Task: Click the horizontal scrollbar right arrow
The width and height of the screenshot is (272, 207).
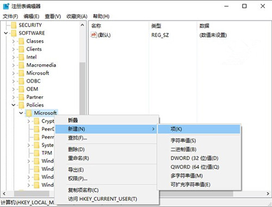Action: point(268,193)
